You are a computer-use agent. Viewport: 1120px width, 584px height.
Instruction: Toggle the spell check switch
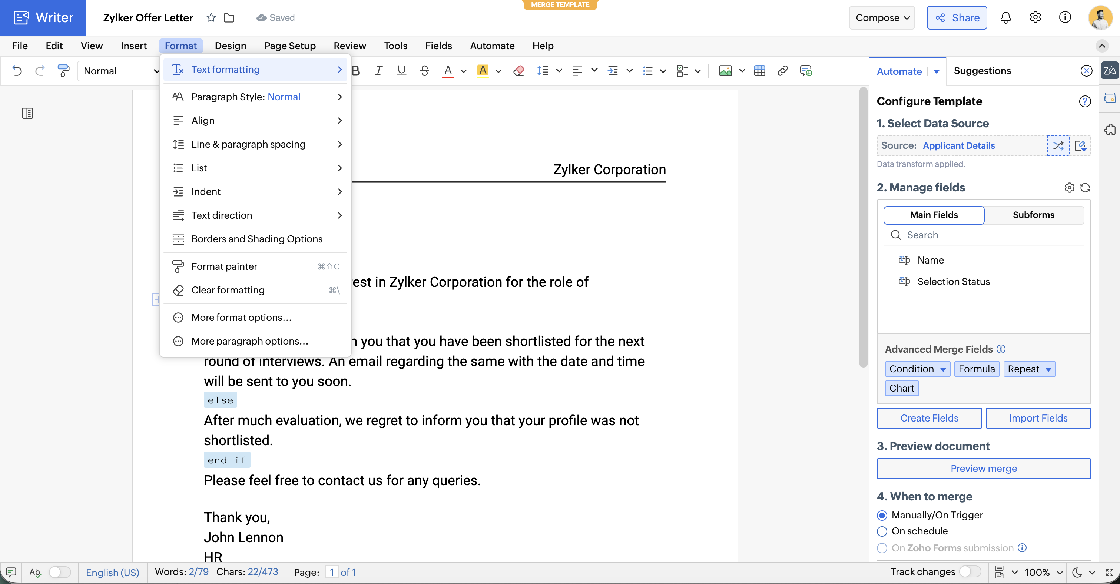pyautogui.click(x=60, y=572)
